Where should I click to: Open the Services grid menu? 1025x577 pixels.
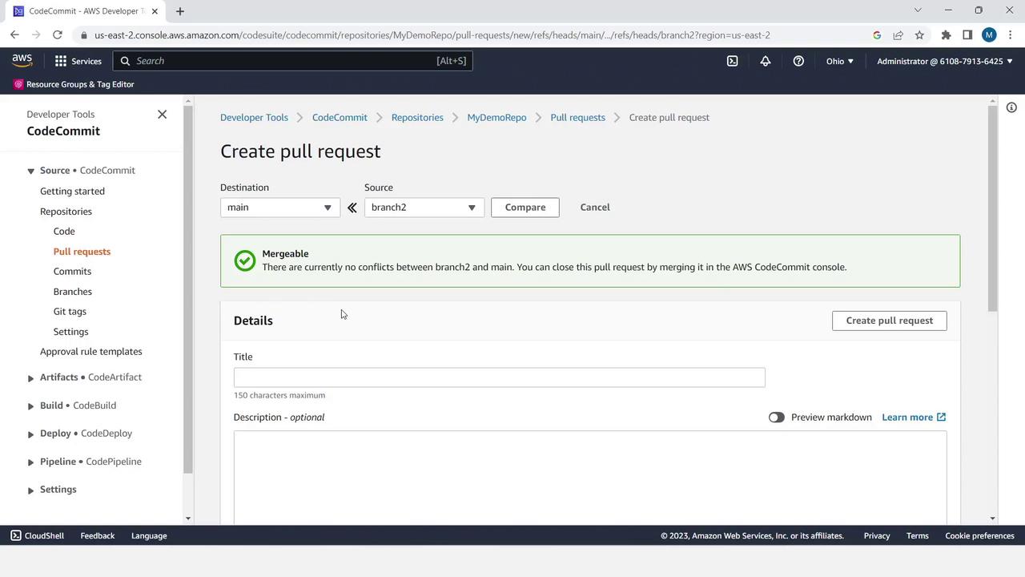point(78,61)
